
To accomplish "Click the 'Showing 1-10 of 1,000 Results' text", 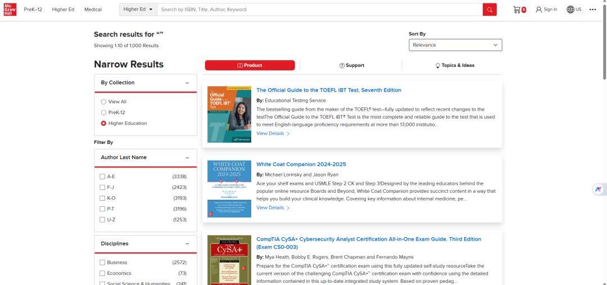I will (126, 46).
